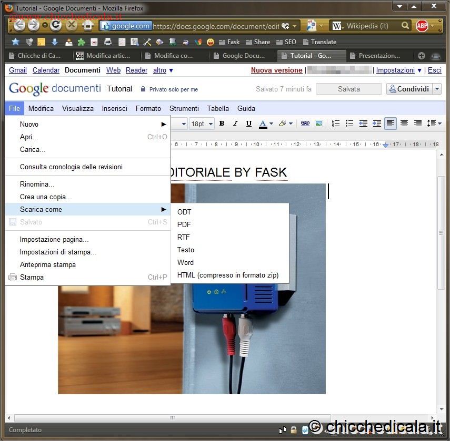Right-align the text
The width and height of the screenshot is (450, 441).
point(418,124)
